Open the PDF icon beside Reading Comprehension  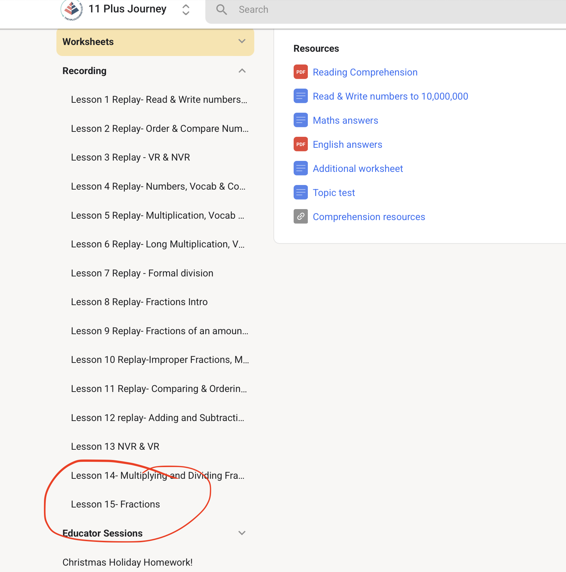[300, 72]
